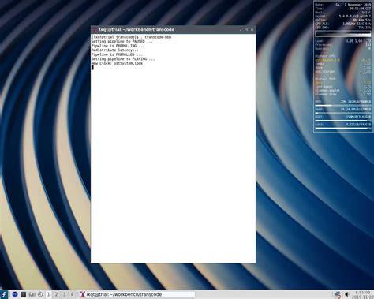Screen dimensions: 374x299
Task: Click the root disk usage bar in monitor
Action: click(343, 121)
